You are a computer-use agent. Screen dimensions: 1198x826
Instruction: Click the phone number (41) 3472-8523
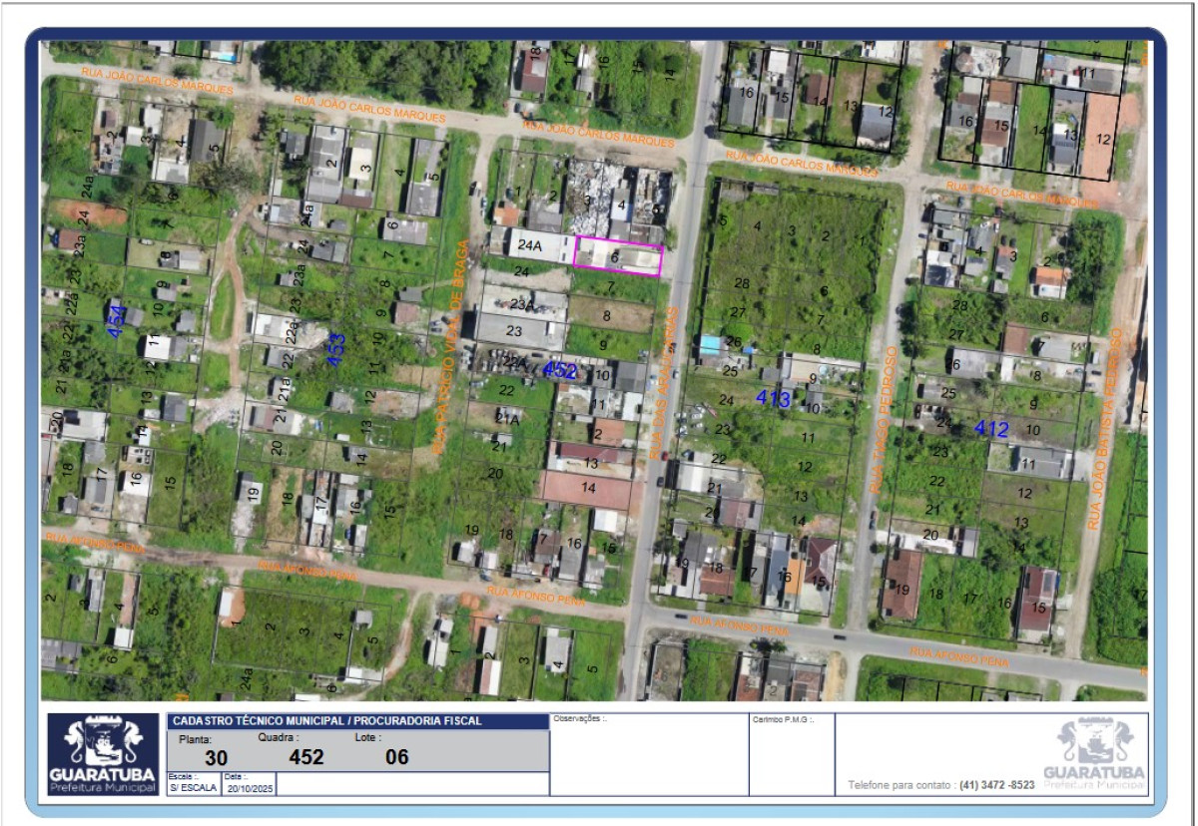pyautogui.click(x=997, y=785)
